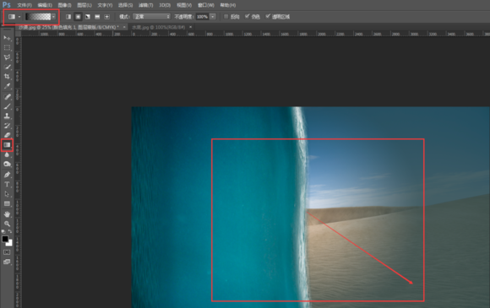490x308 pixels.
Task: Open the 3D(D) menu
Action: coord(165,5)
